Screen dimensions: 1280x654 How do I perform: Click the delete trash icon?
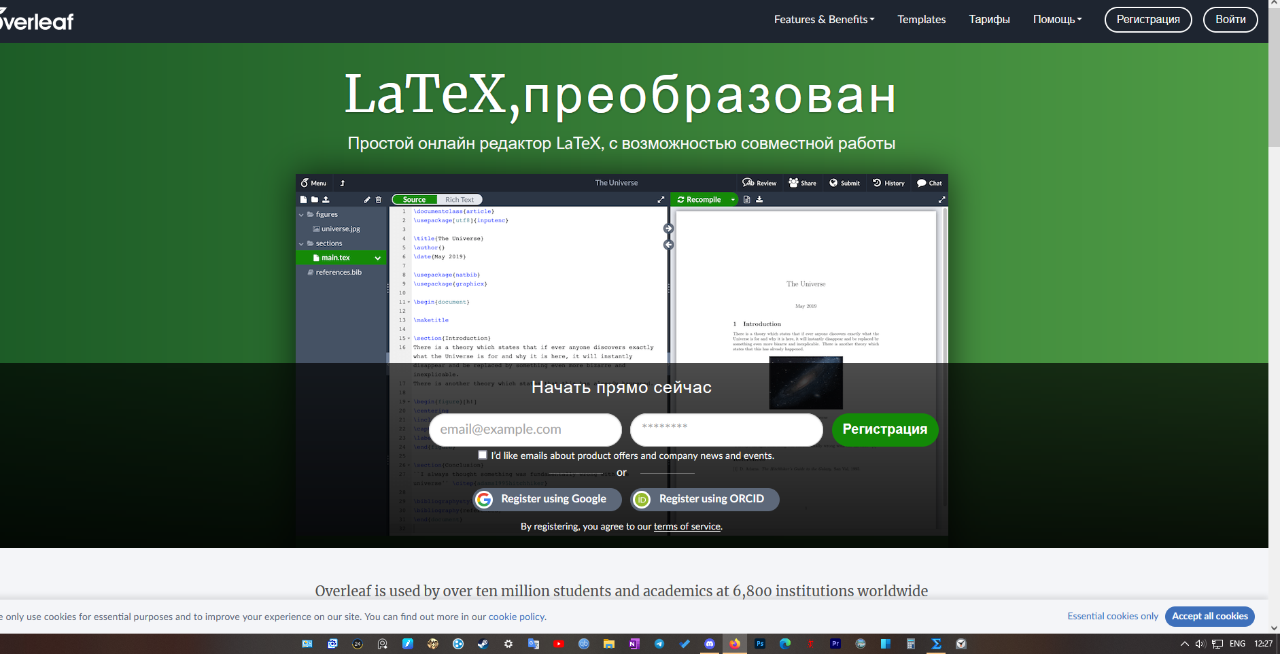(379, 200)
